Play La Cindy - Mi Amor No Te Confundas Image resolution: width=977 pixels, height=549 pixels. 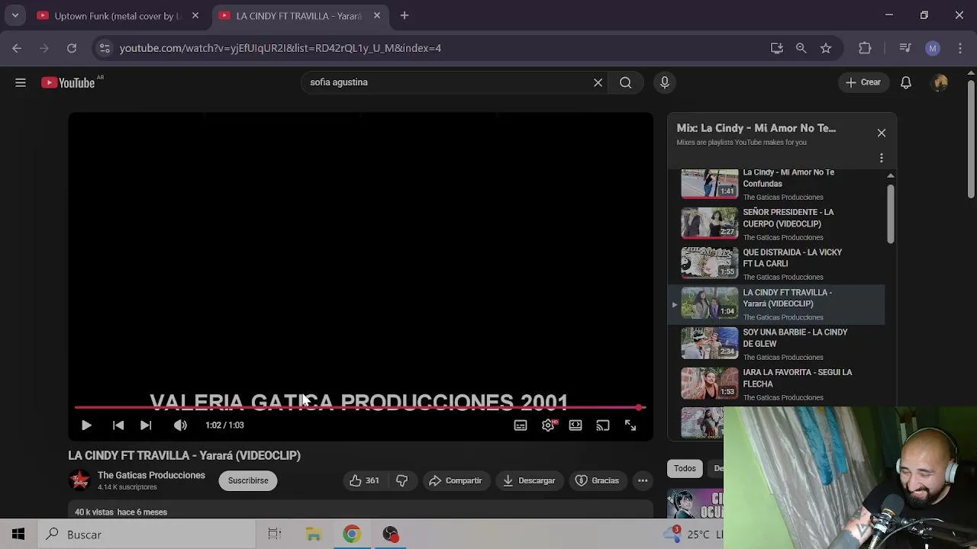[776, 184]
